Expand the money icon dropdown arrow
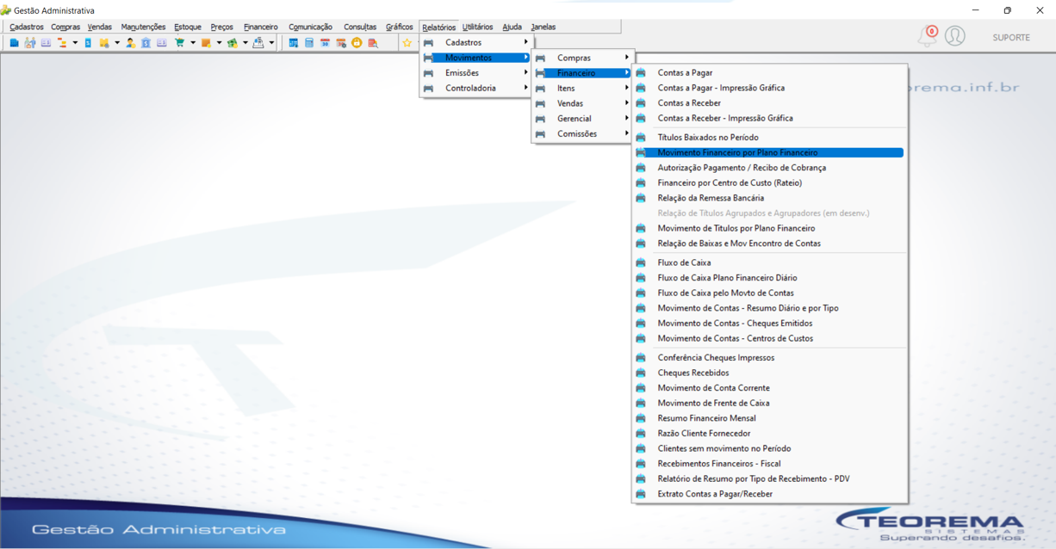The height and width of the screenshot is (549, 1056). 245,42
